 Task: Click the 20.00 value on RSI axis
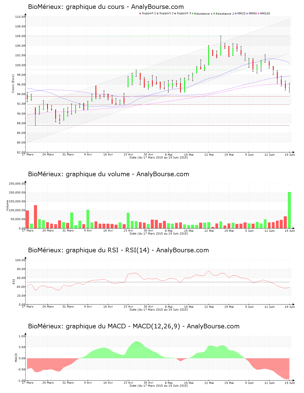pos(21,296)
